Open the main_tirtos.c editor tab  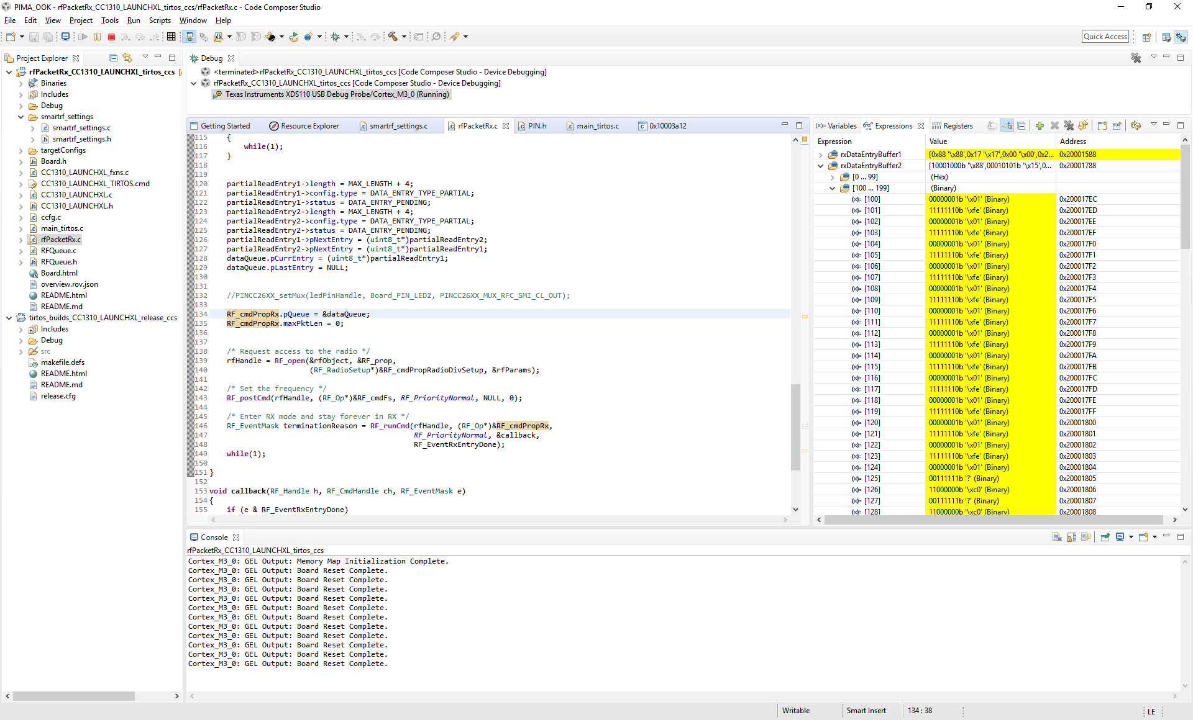coord(597,126)
